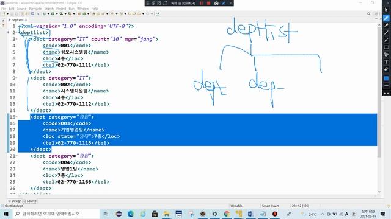Open the Help menu
This screenshot has width=391, height=219.
point(95,9)
